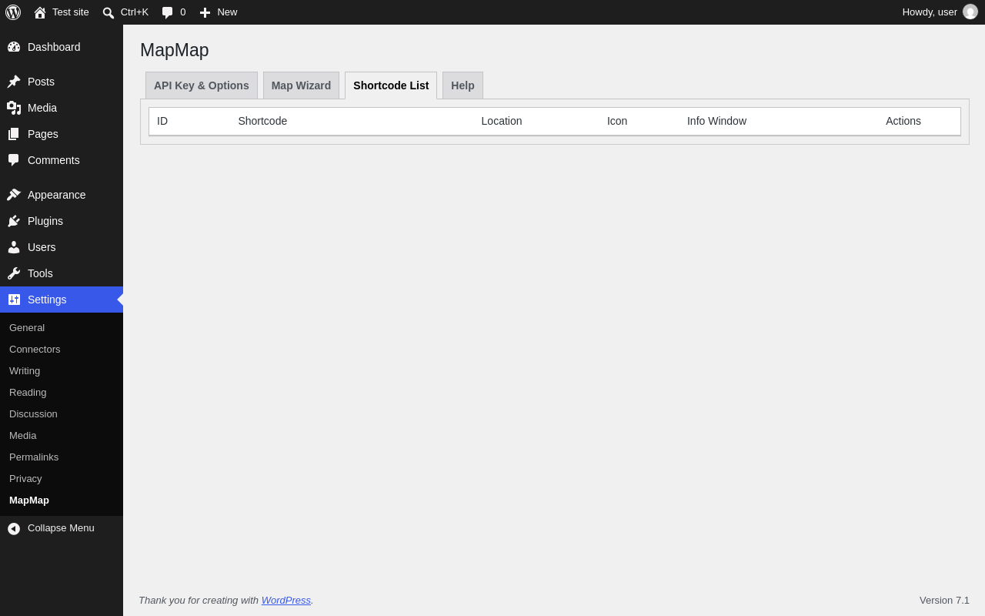The image size is (985, 616).
Task: Click the Appearance paintbrush icon
Action: click(x=14, y=195)
